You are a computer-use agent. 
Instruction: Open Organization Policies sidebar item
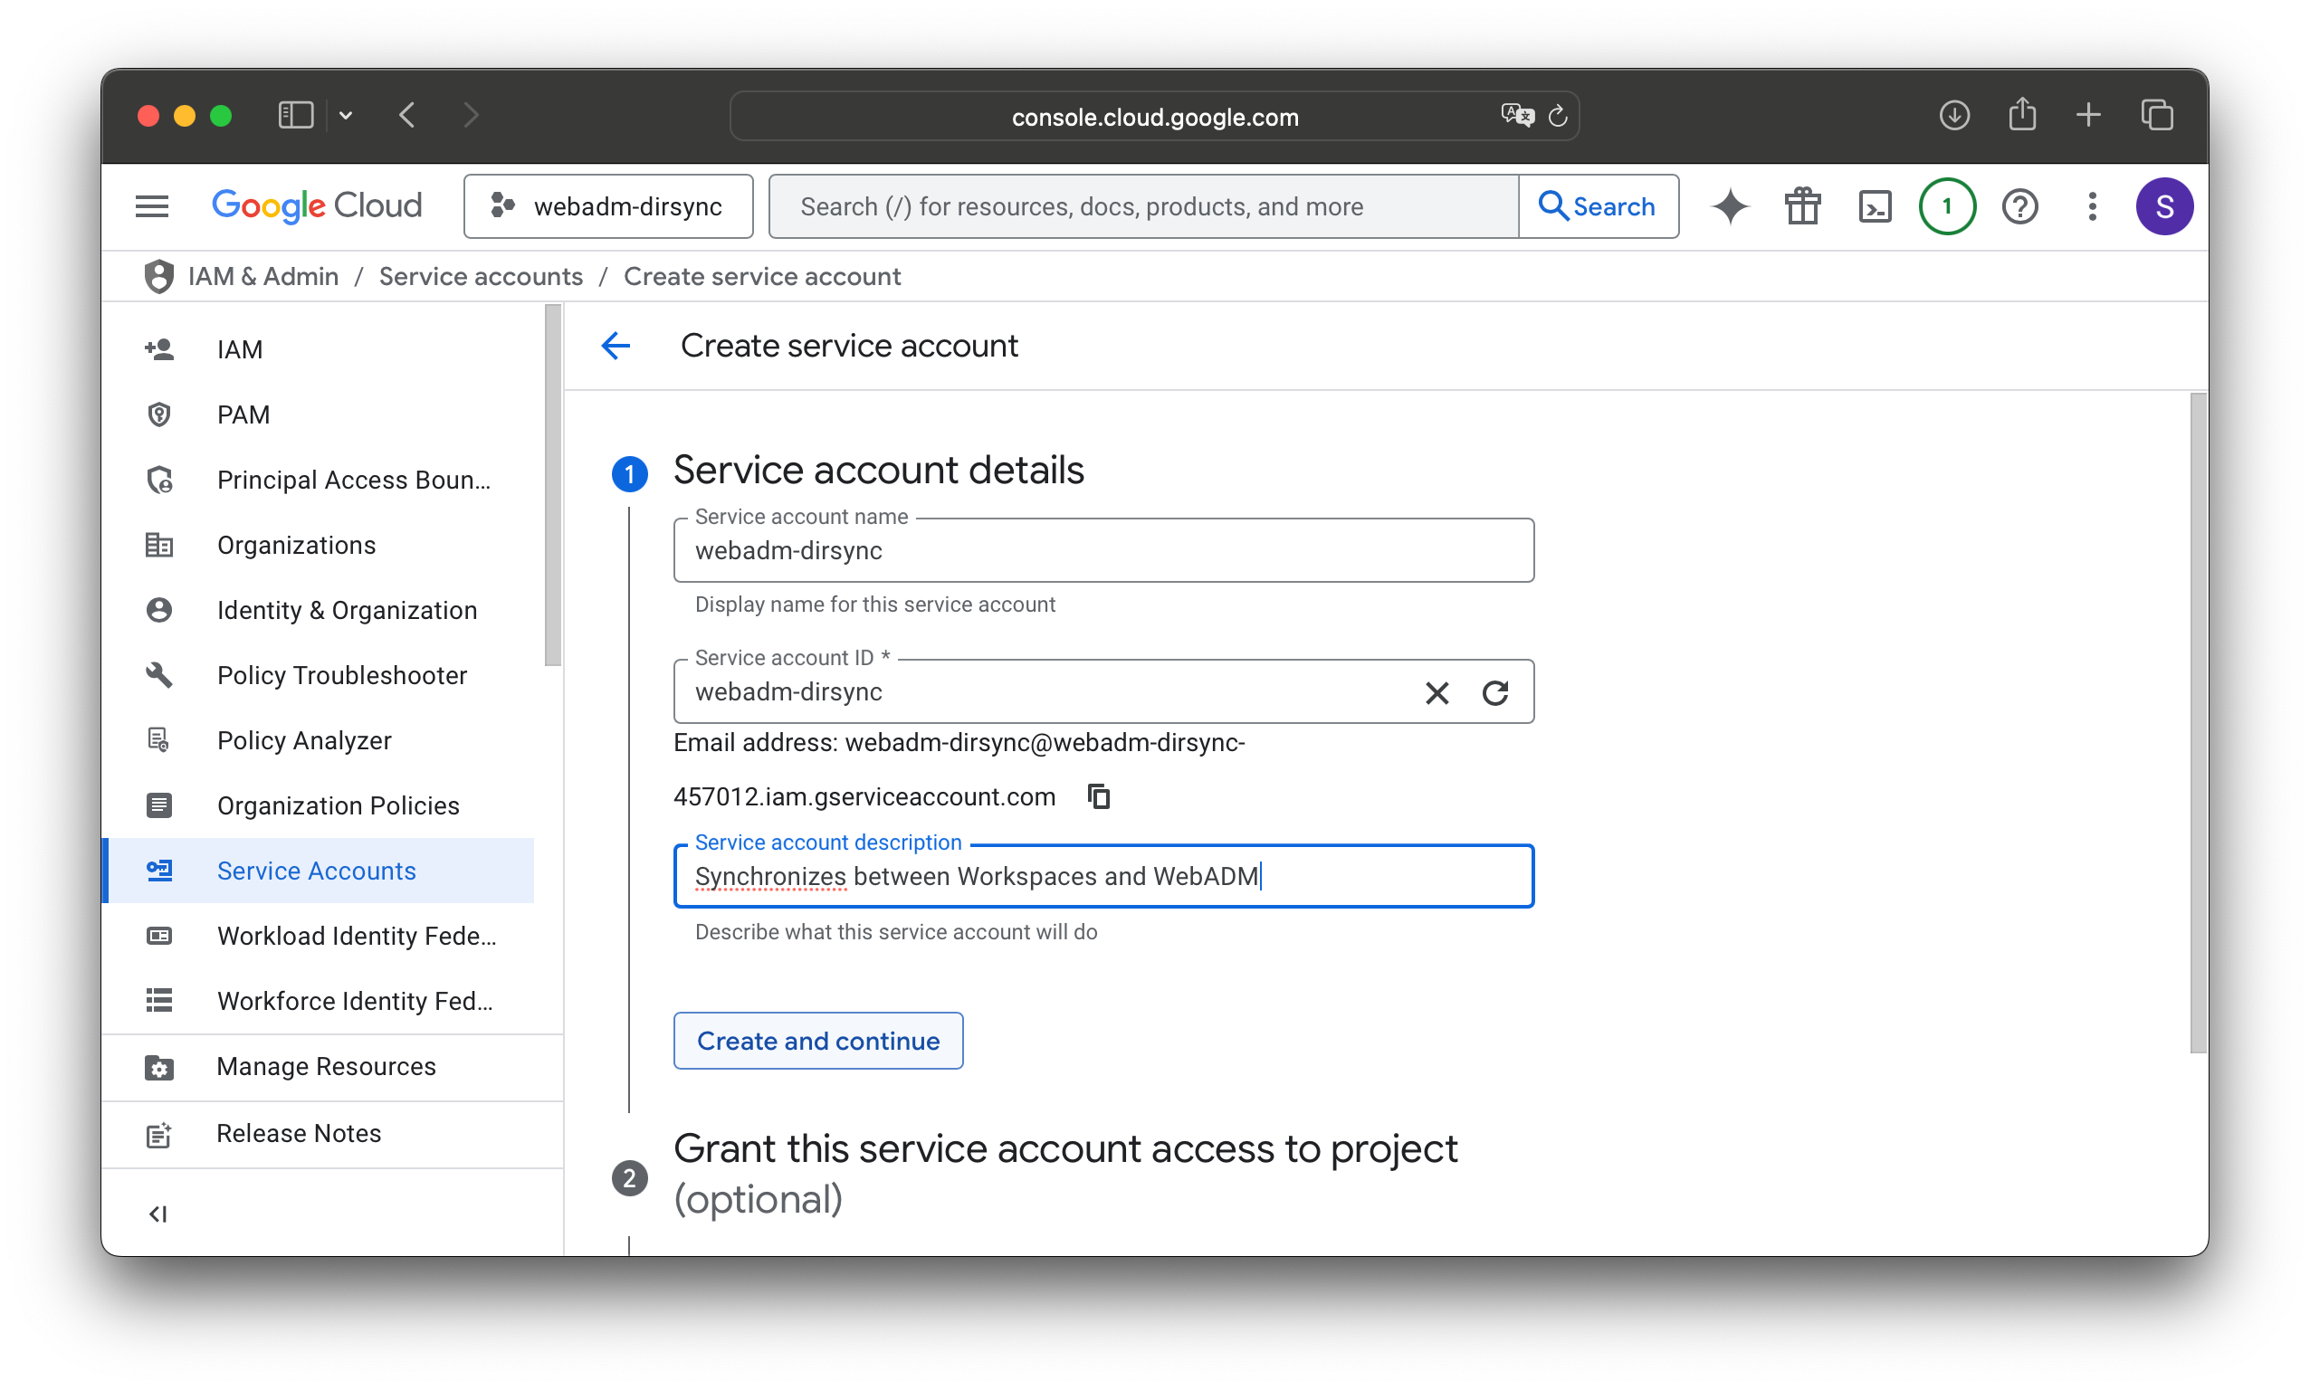319,805
